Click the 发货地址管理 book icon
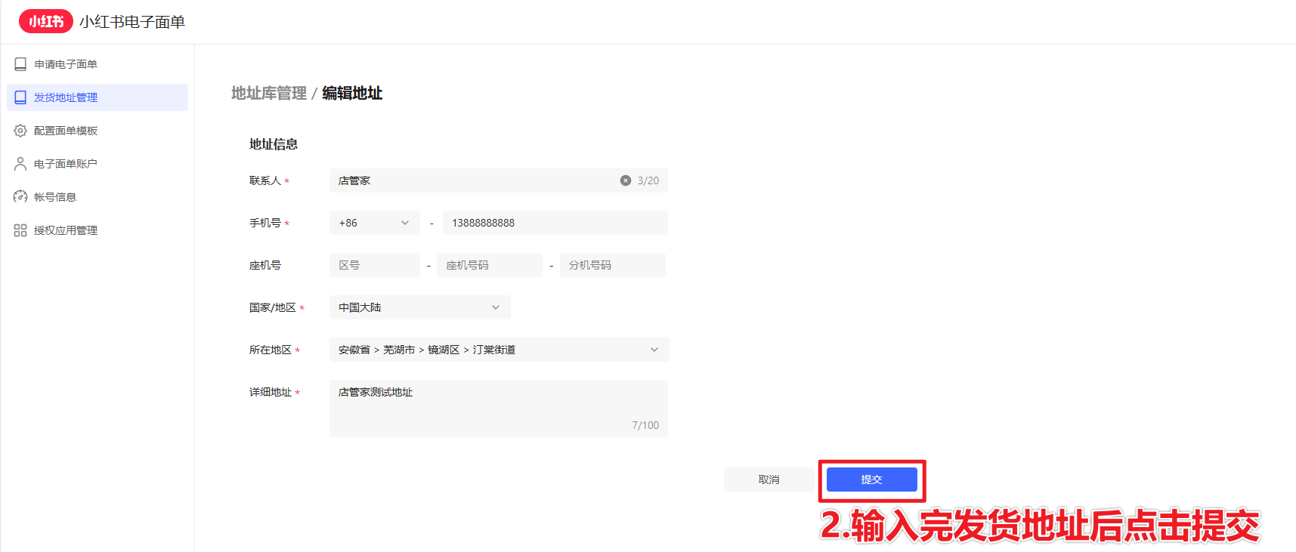The image size is (1296, 552). 20,97
